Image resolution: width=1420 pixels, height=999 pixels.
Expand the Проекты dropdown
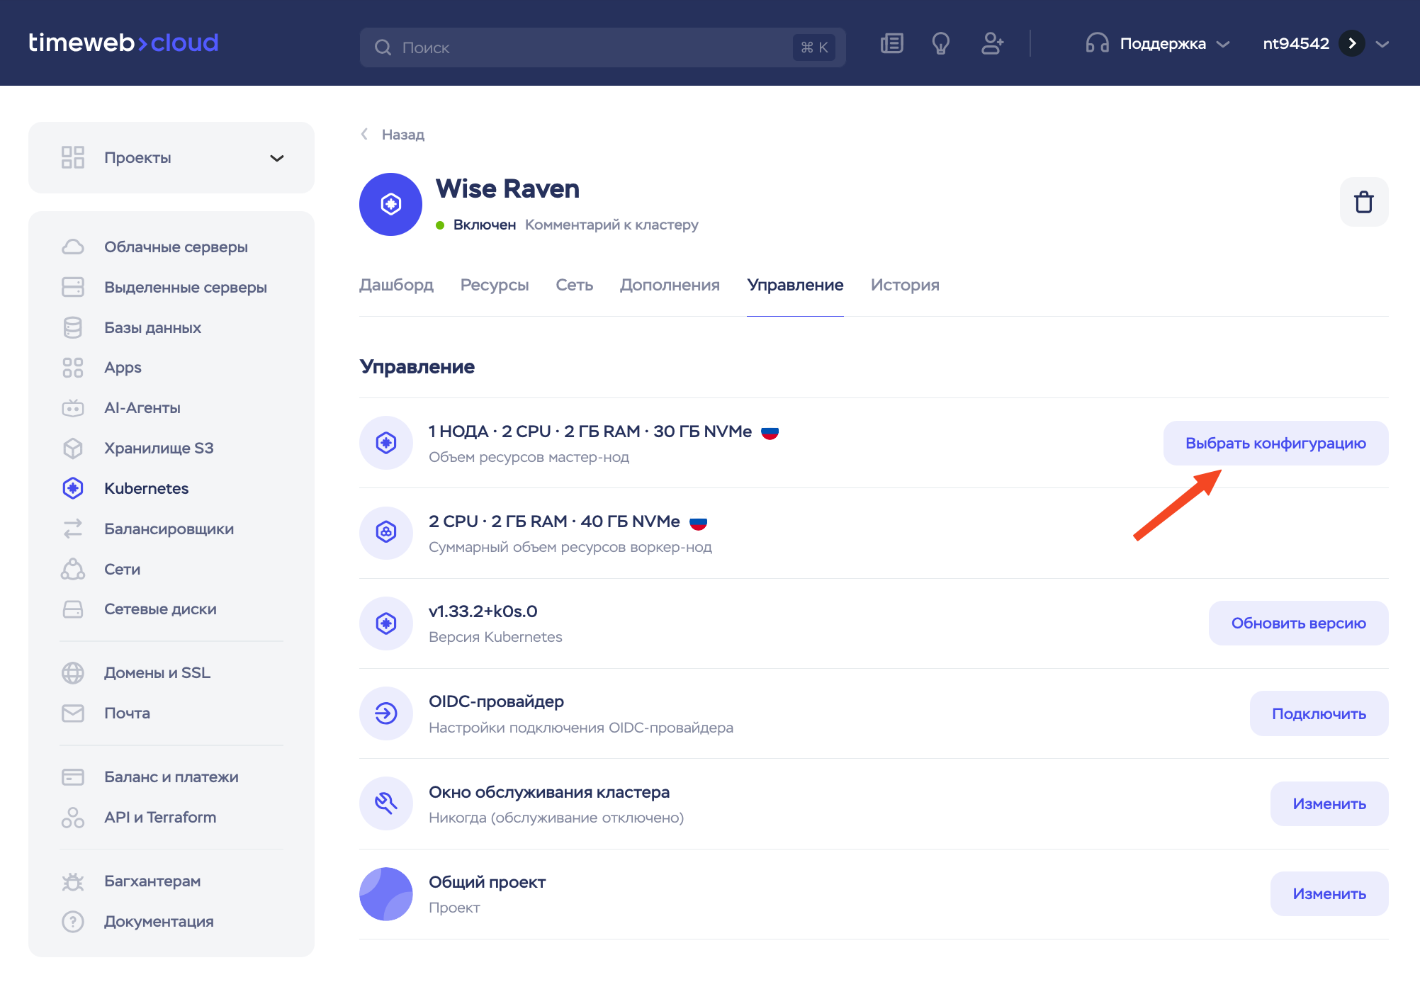click(171, 157)
